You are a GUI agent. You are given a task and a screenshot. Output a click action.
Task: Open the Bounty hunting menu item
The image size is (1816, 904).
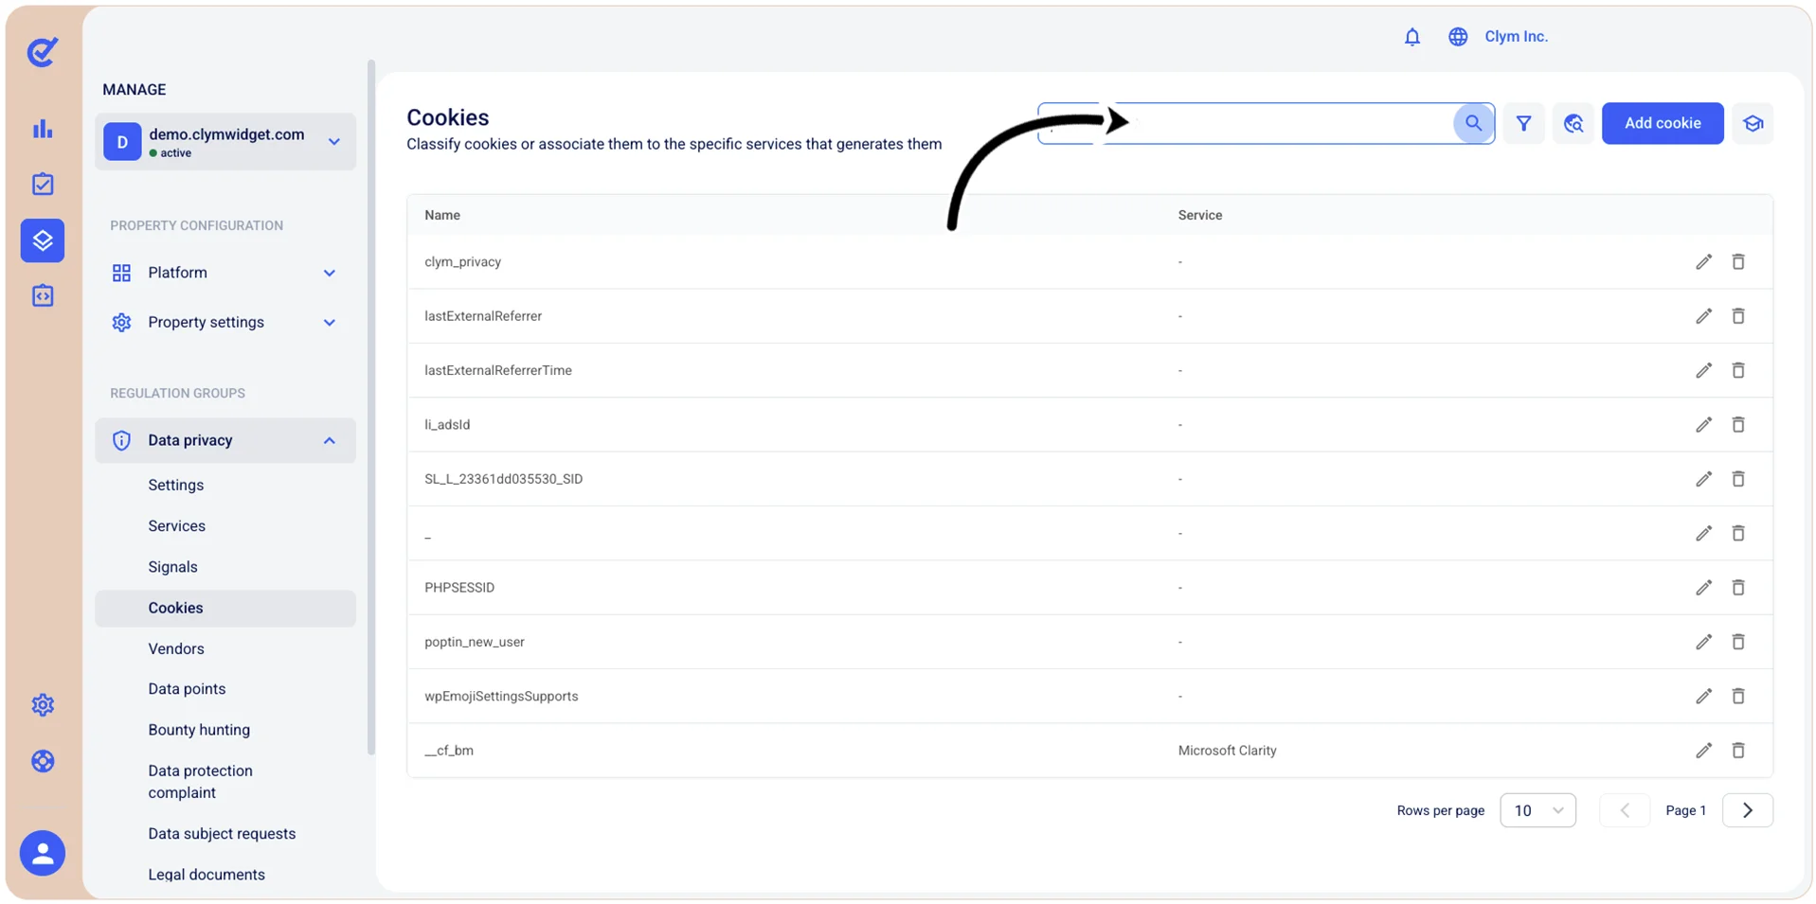(x=199, y=730)
